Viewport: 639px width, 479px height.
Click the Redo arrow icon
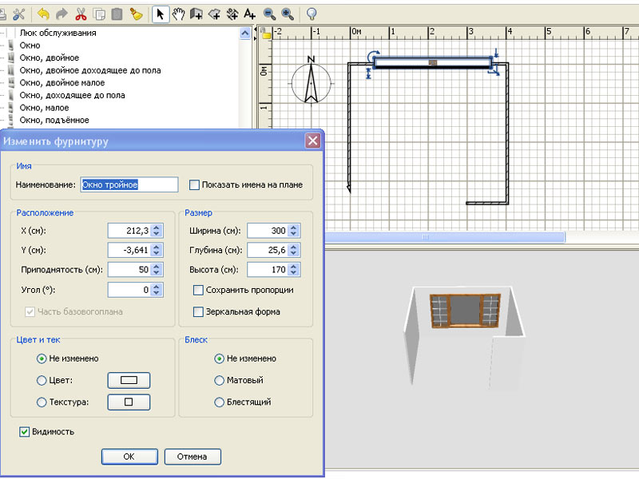tap(62, 14)
